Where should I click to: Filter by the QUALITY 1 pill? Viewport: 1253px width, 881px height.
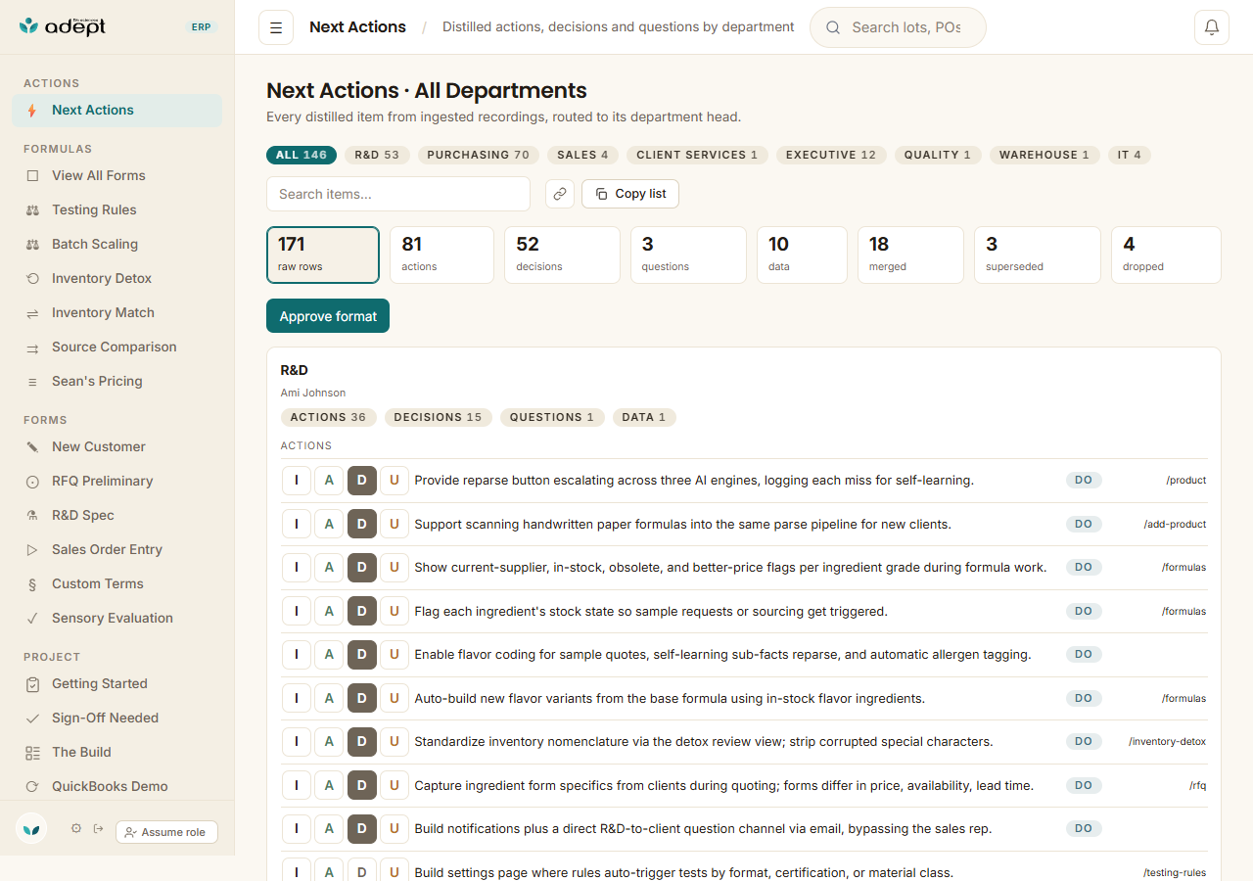click(938, 155)
